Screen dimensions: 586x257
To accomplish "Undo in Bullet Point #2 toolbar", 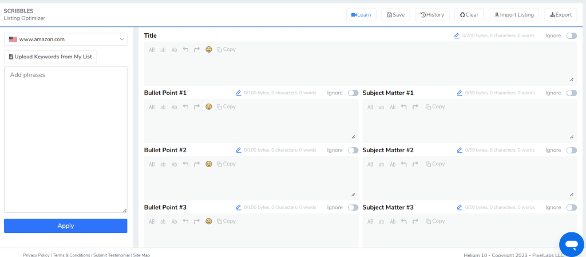I will [185, 164].
